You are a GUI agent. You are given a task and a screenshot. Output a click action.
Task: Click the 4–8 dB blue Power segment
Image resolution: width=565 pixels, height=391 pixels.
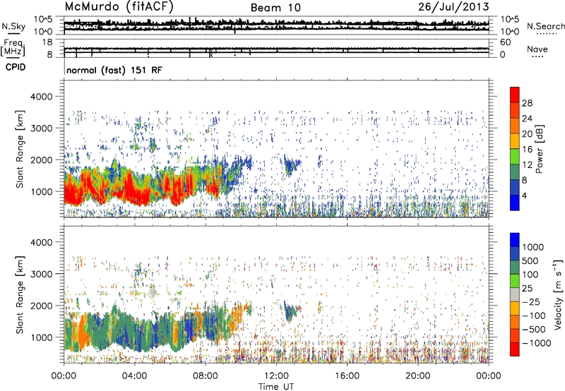[x=515, y=187]
